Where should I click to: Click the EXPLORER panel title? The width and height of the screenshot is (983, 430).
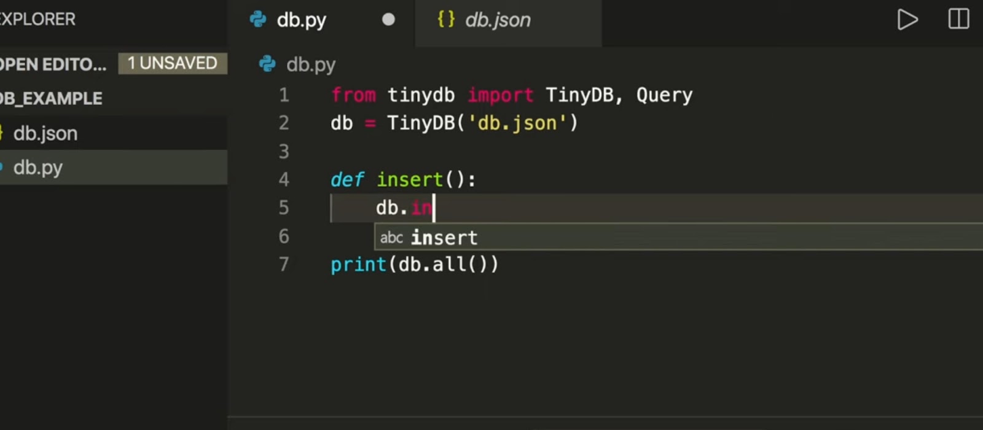(x=37, y=19)
